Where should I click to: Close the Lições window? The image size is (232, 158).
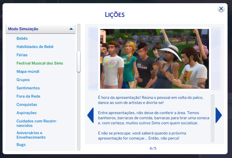(221, 9)
